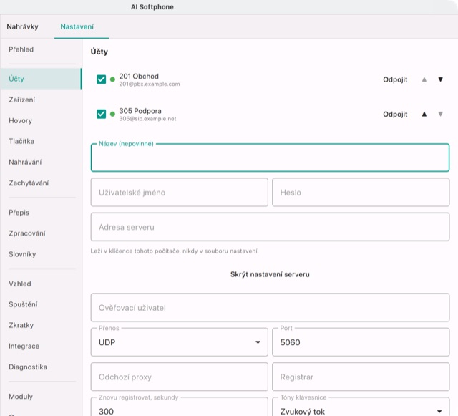Uncheck the 201 Obchod account checkbox
The width and height of the screenshot is (458, 416).
point(102,79)
